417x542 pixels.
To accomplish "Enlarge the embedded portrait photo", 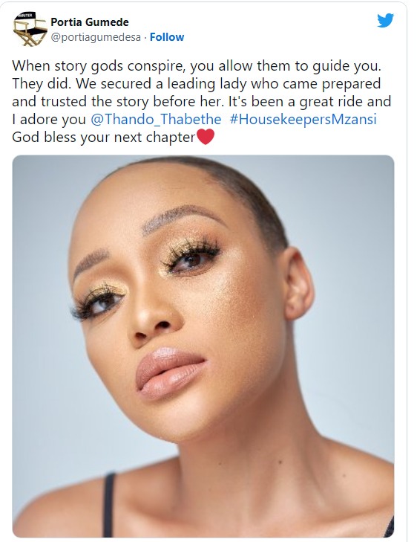I will pos(203,346).
